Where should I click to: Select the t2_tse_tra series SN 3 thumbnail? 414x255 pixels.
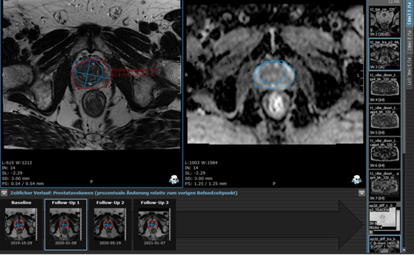[384, 54]
